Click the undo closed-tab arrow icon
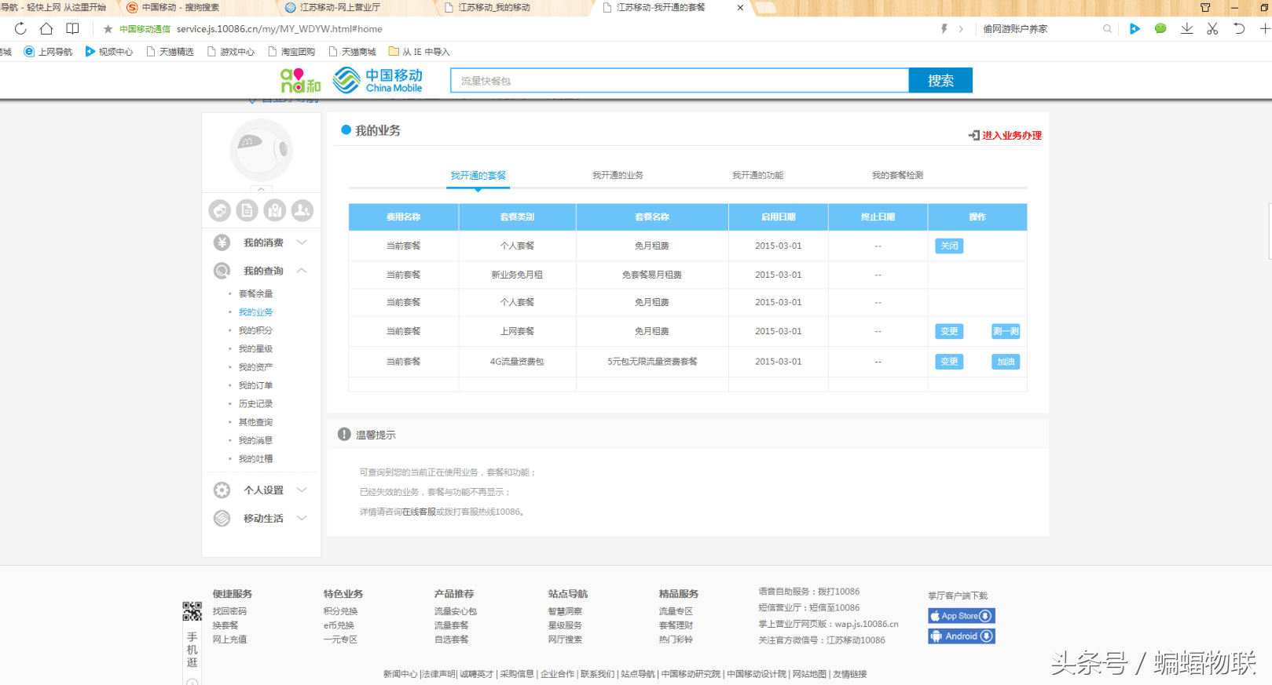The image size is (1272, 685). pos(1239,29)
